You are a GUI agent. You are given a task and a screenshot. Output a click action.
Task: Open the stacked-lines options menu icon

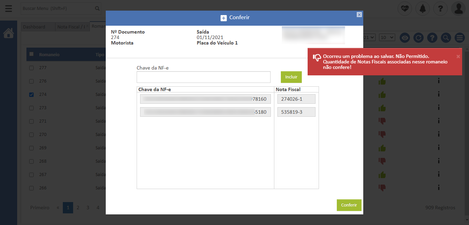(x=459, y=38)
